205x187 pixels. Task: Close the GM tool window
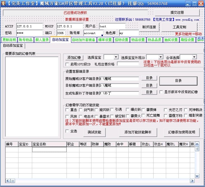coord(200,4)
